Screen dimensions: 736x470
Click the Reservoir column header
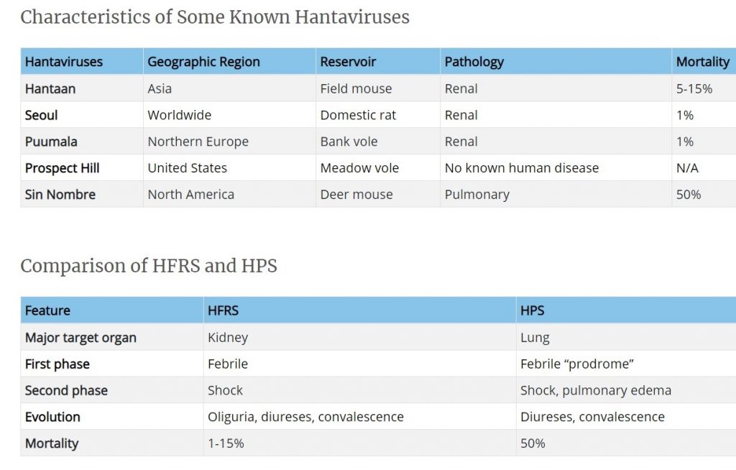[x=348, y=62]
